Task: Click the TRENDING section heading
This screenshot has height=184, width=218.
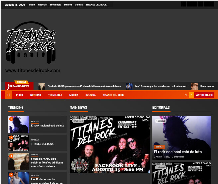Action: tap(16, 107)
